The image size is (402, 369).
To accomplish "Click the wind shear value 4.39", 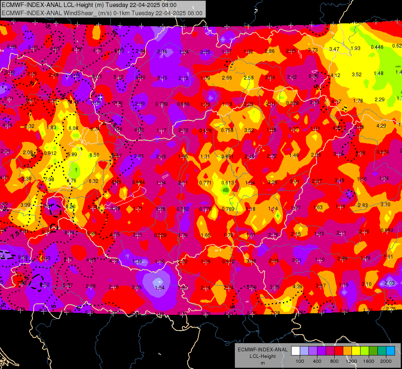I will click(x=298, y=286).
